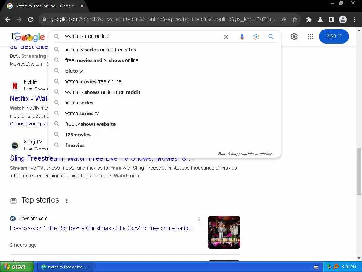Start voice search with microphone icon
Image resolution: width=362 pixels, height=272 pixels.
pos(242,37)
